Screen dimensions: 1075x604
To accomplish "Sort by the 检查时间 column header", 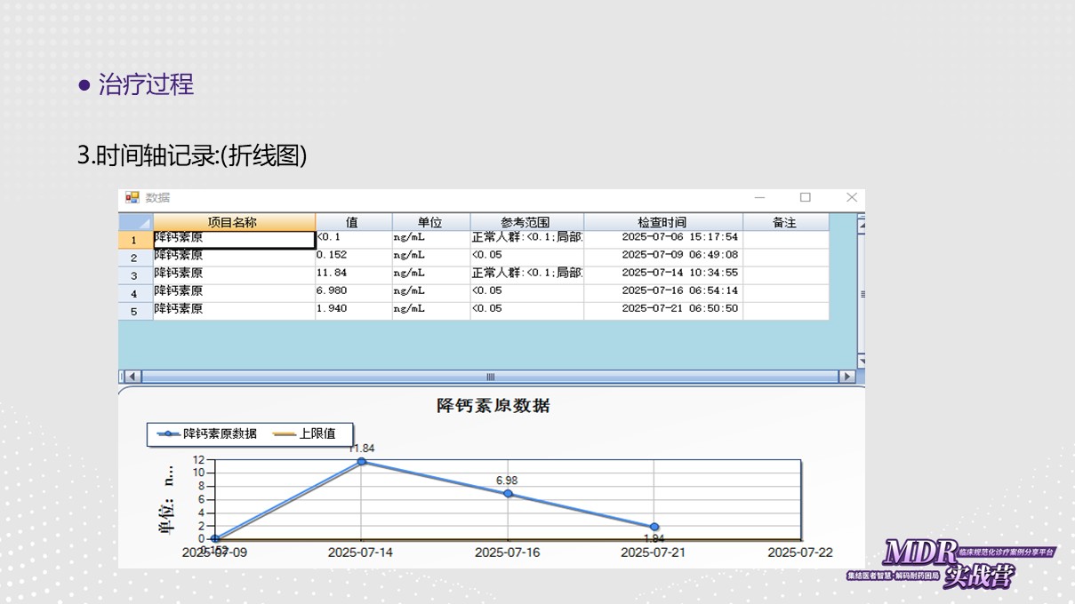I will [662, 222].
